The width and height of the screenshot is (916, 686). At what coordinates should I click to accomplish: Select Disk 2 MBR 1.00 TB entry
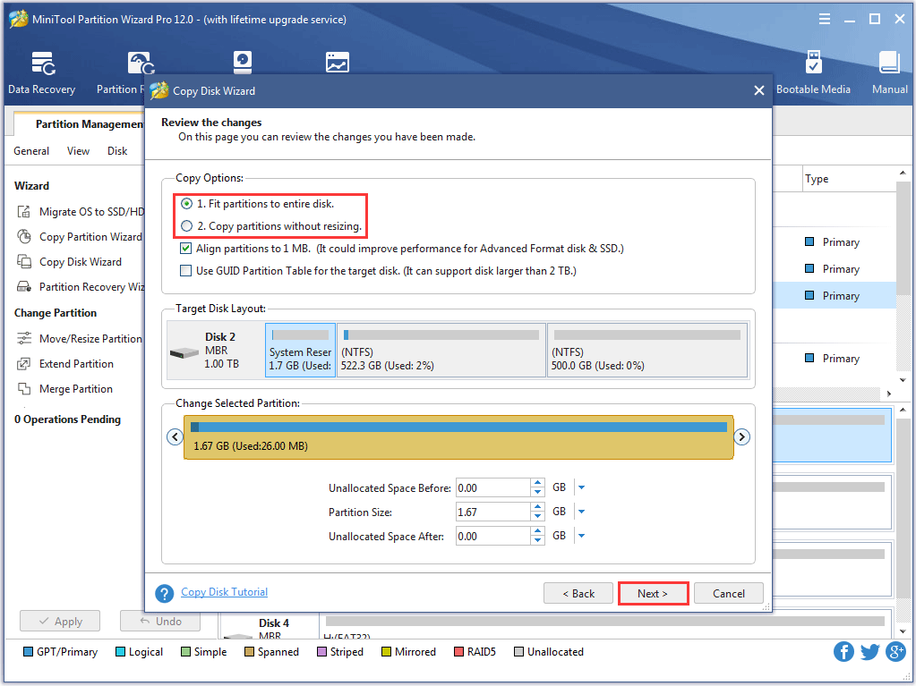tap(216, 351)
